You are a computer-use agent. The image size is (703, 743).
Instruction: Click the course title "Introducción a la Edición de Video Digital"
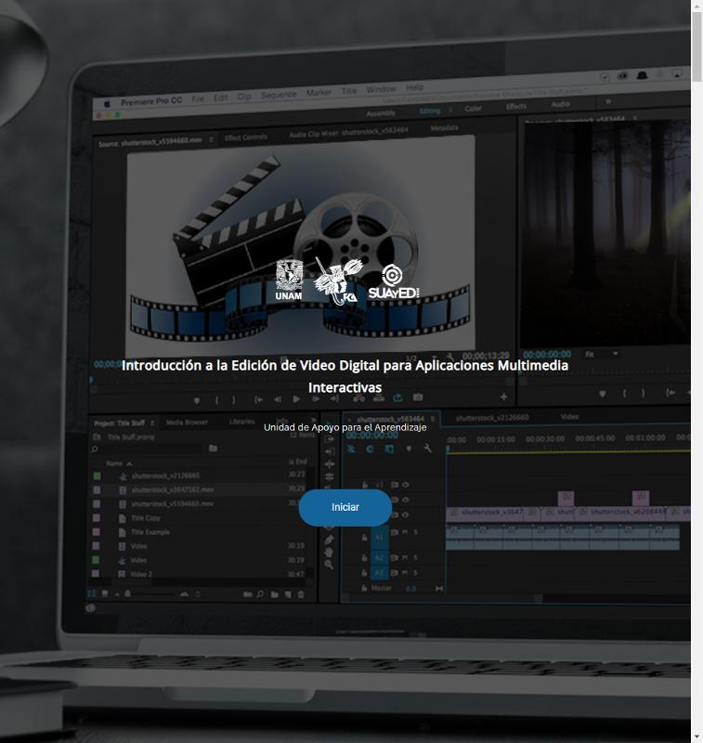pos(345,376)
